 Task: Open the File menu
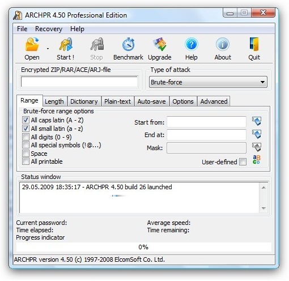22,29
